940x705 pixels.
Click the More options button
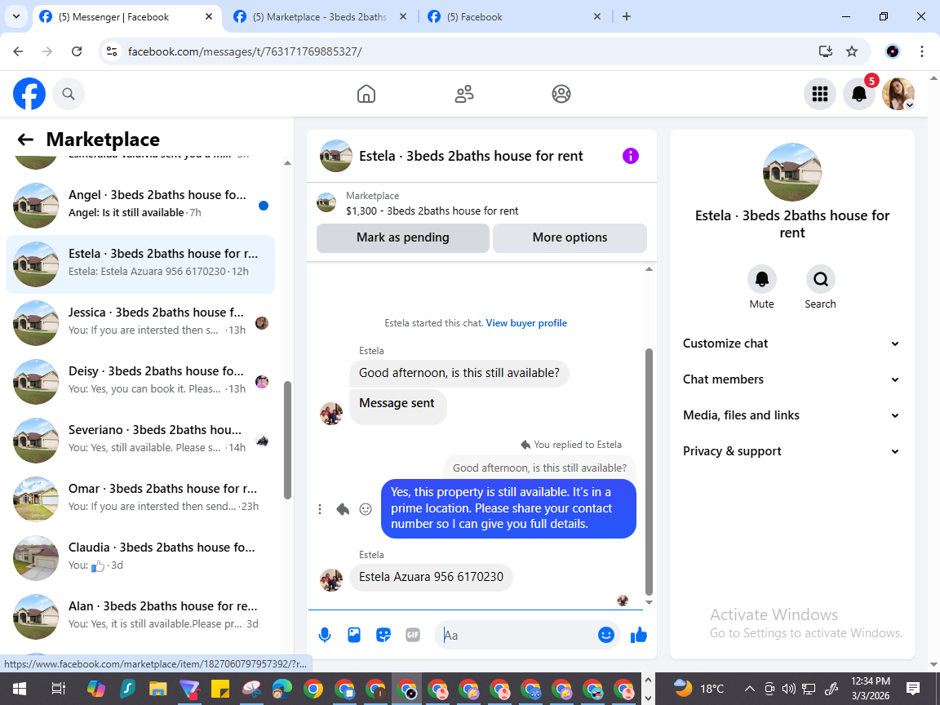[570, 237]
